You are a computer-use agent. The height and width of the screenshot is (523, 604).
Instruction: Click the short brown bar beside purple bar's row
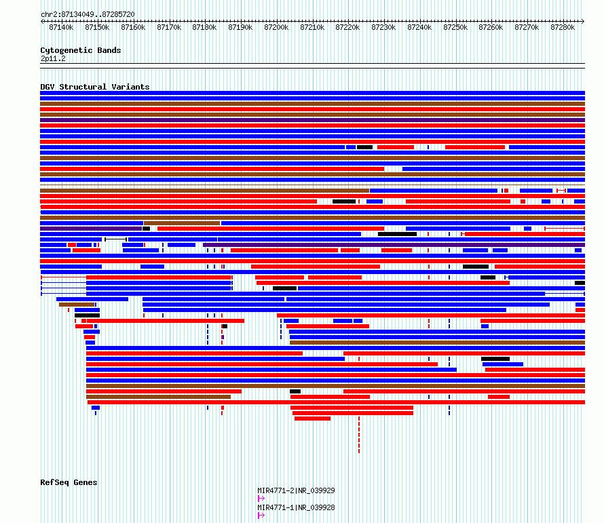pos(182,223)
